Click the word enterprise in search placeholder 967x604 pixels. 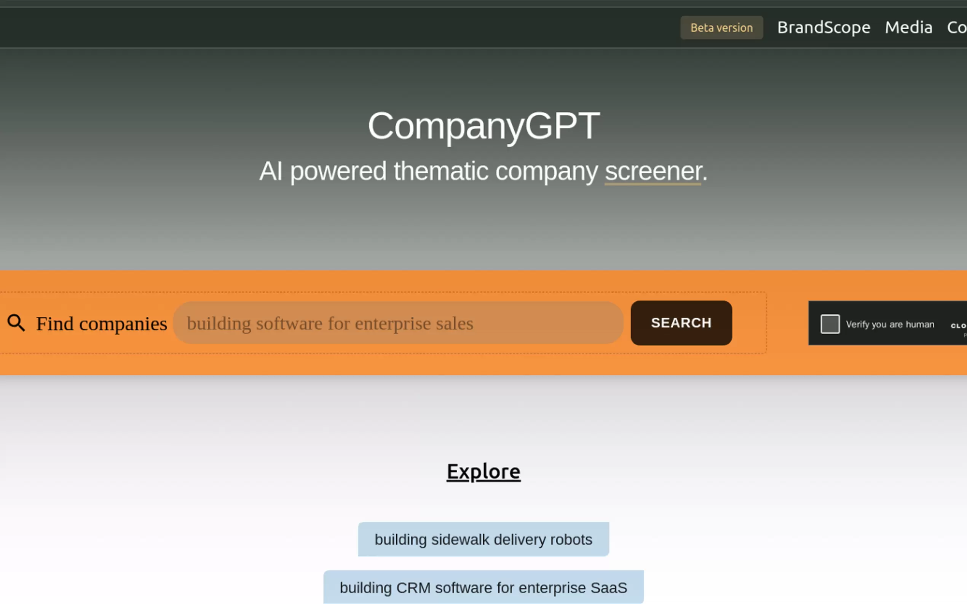pos(393,324)
